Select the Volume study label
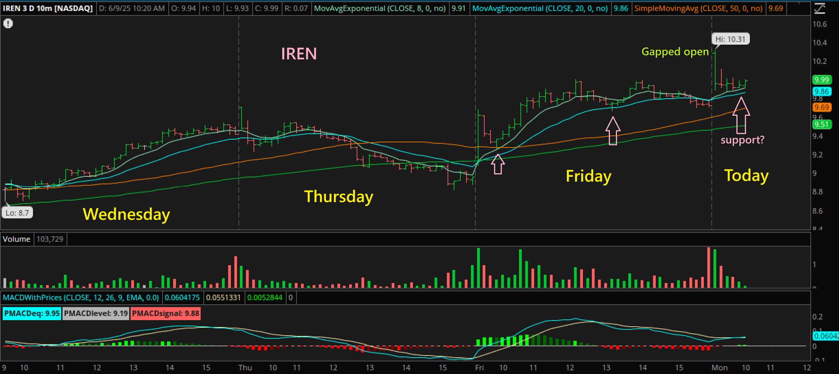Viewport: 839px width, 374px height. [x=16, y=239]
